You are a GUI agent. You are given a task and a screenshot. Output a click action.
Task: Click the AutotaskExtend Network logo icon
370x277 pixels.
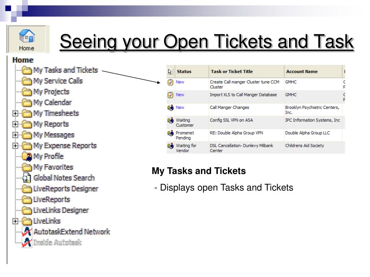pos(27,232)
